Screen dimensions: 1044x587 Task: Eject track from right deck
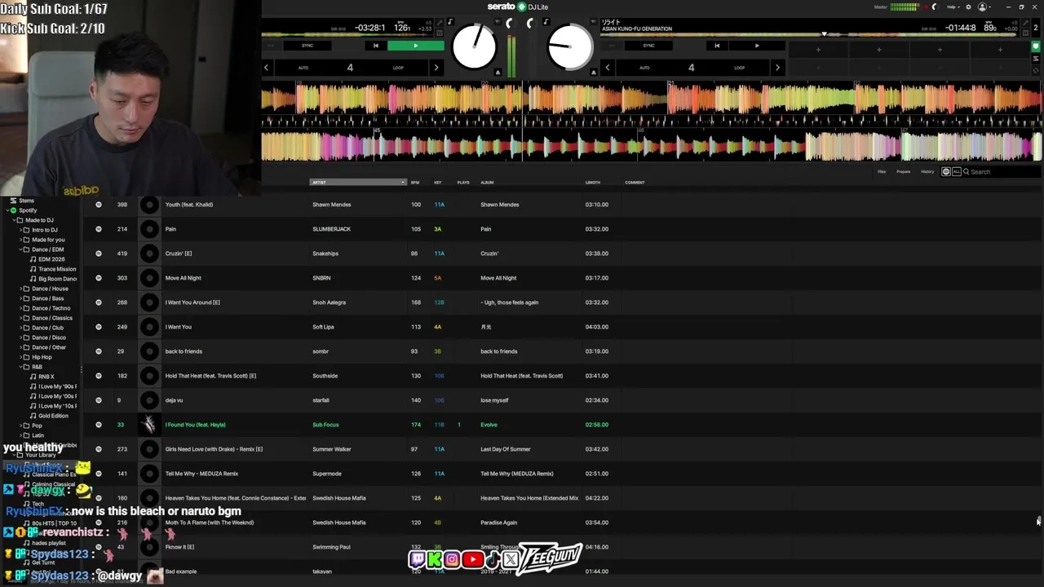click(x=594, y=73)
